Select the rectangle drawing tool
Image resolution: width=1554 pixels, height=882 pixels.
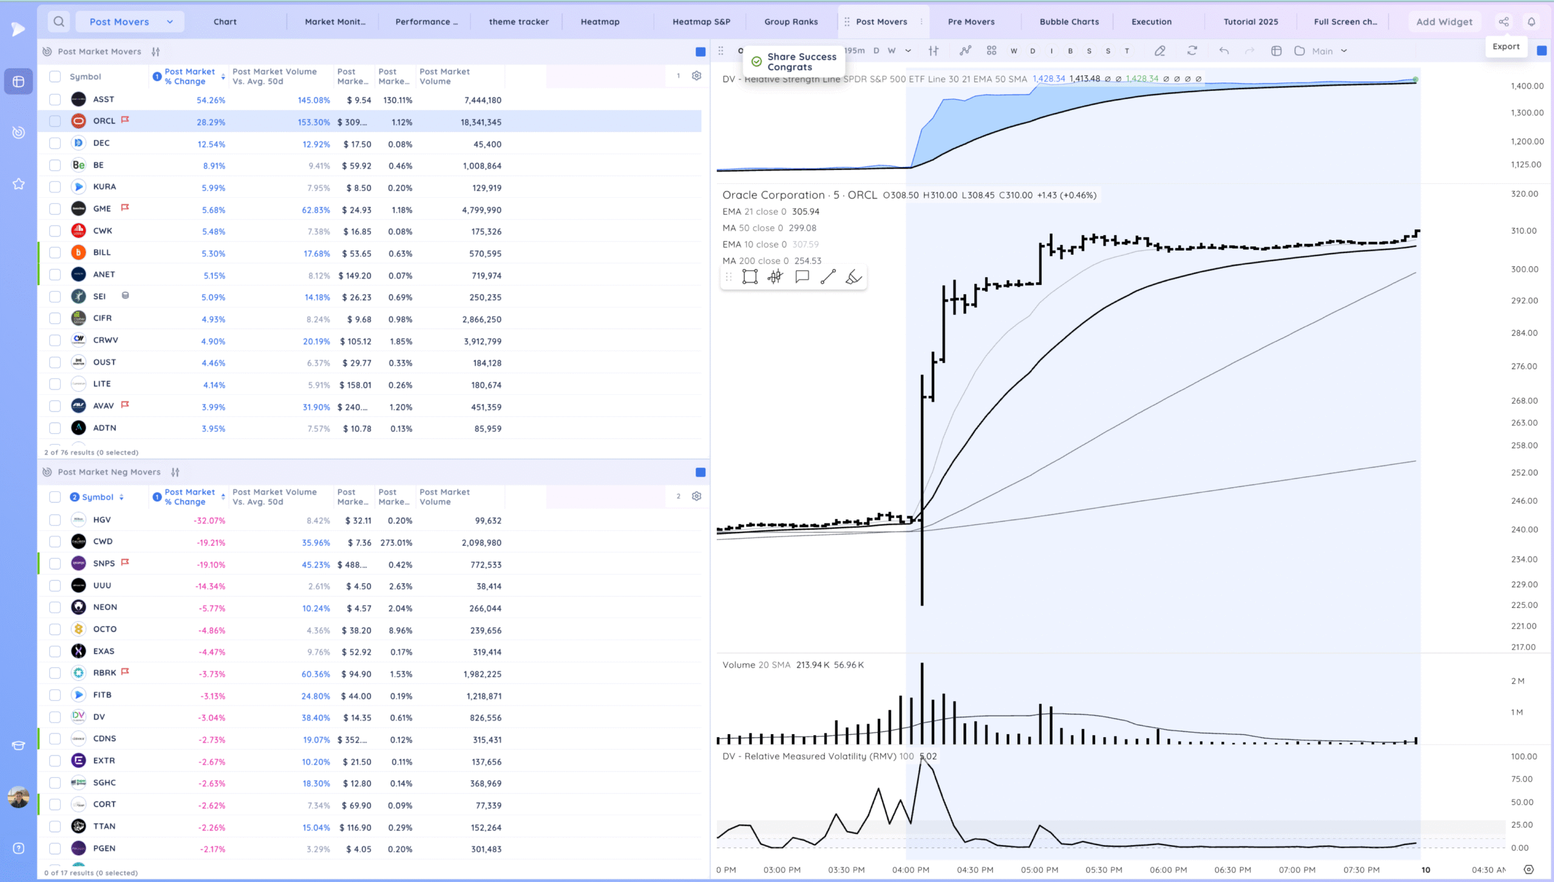click(x=750, y=277)
